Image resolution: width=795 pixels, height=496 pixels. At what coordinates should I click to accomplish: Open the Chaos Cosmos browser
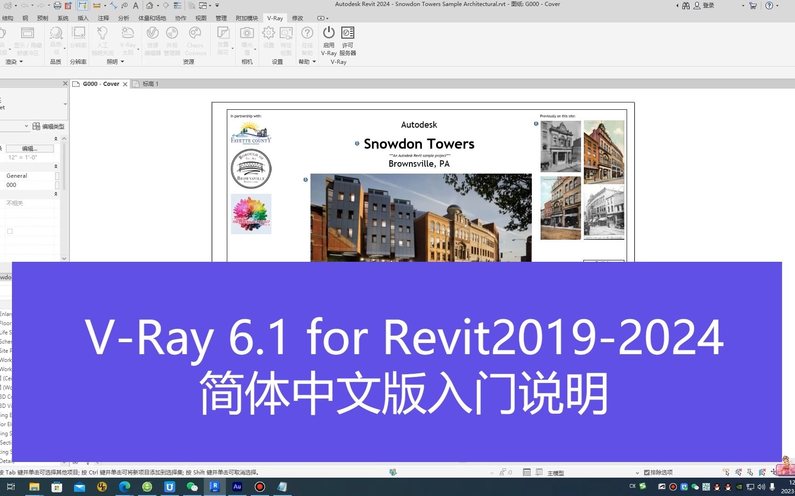195,33
